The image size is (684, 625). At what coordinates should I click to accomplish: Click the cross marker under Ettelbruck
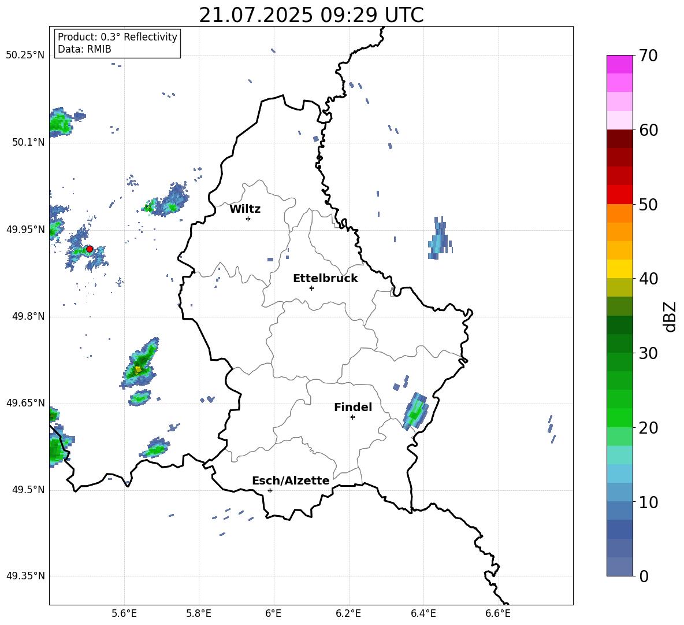click(311, 288)
